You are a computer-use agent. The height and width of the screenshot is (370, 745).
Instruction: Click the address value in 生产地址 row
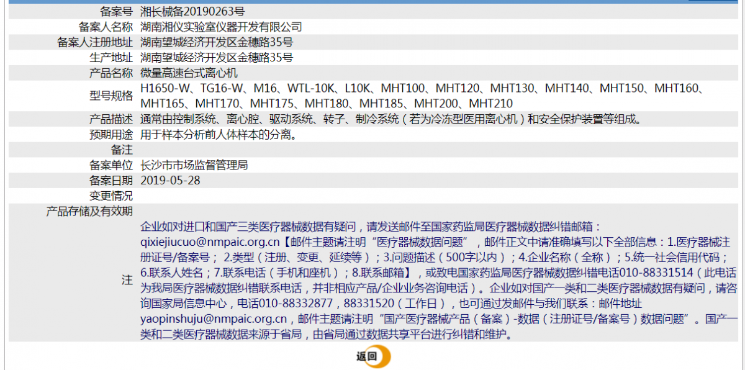click(x=217, y=58)
